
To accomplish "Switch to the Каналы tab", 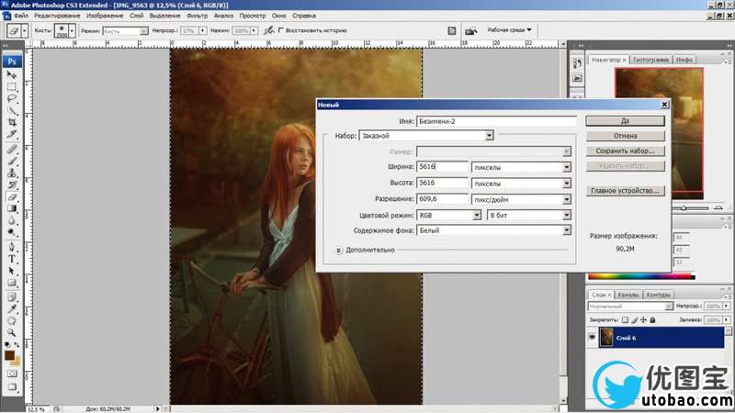I will 628,295.
